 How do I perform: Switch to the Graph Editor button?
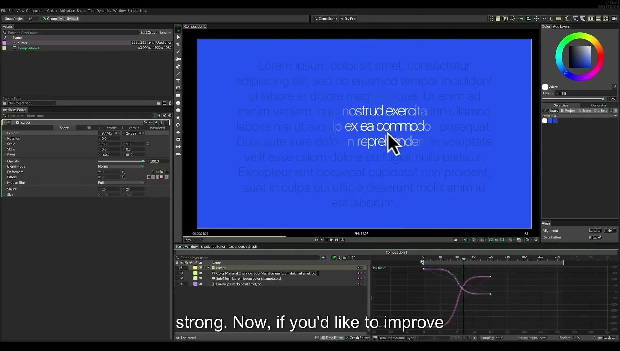(x=357, y=338)
